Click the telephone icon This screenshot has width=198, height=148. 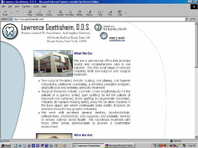[98, 27]
